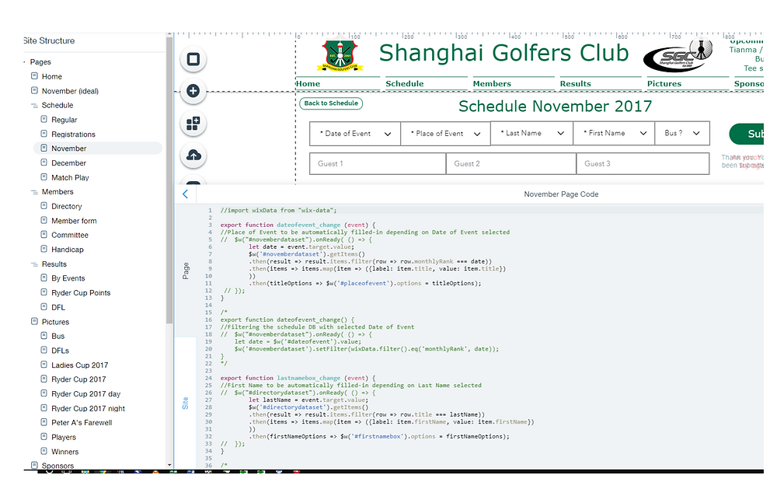The height and width of the screenshot is (503, 777).
Task: Click the Add elements plus icon
Action: [x=193, y=91]
